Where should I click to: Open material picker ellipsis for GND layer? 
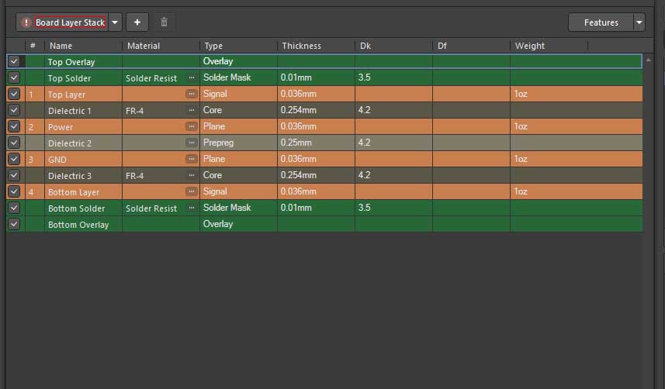coord(191,159)
